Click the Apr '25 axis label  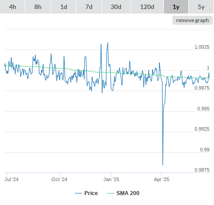coord(162,179)
